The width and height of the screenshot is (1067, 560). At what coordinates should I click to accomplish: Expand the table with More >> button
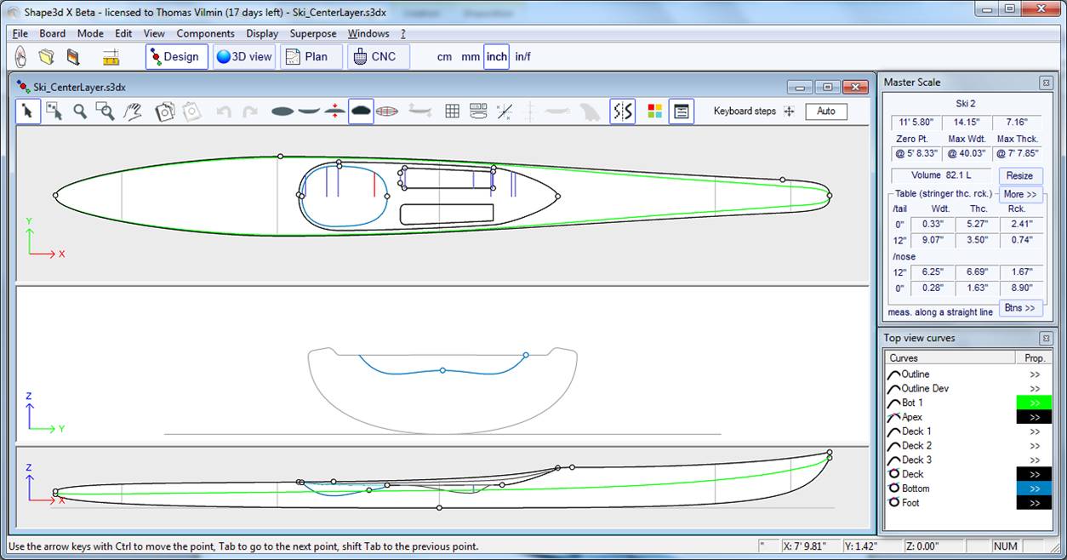1019,194
